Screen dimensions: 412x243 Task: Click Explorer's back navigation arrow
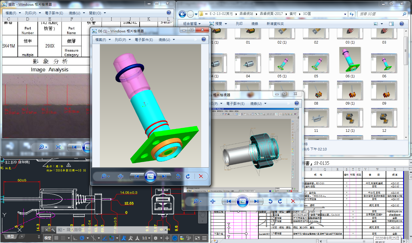[182, 14]
